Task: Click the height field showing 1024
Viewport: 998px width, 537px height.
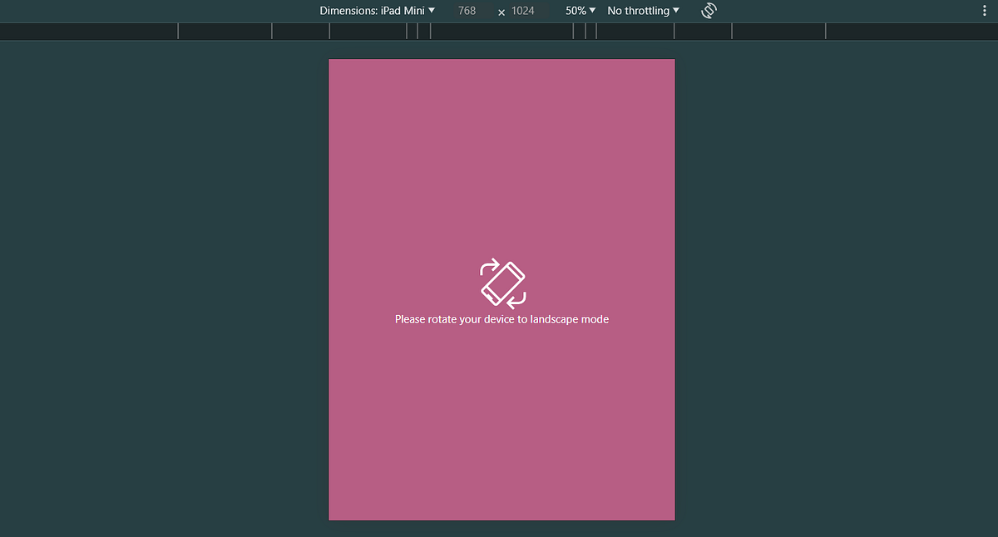Action: tap(522, 11)
